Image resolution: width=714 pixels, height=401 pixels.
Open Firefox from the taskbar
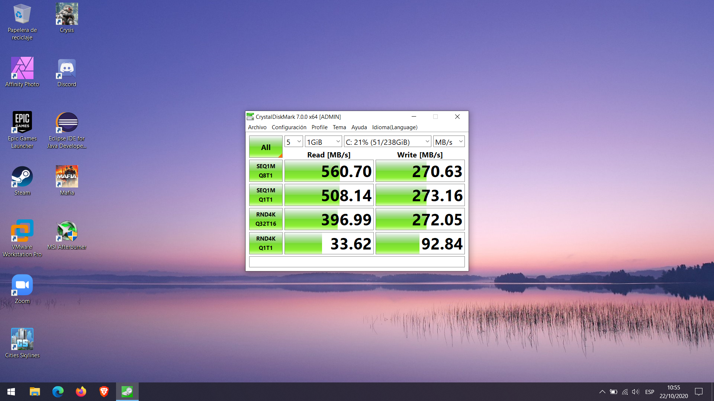[x=81, y=391]
